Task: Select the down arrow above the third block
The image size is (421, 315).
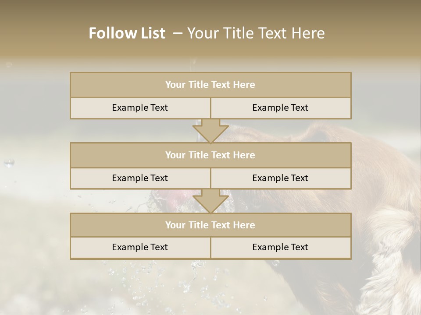Action: click(x=210, y=201)
